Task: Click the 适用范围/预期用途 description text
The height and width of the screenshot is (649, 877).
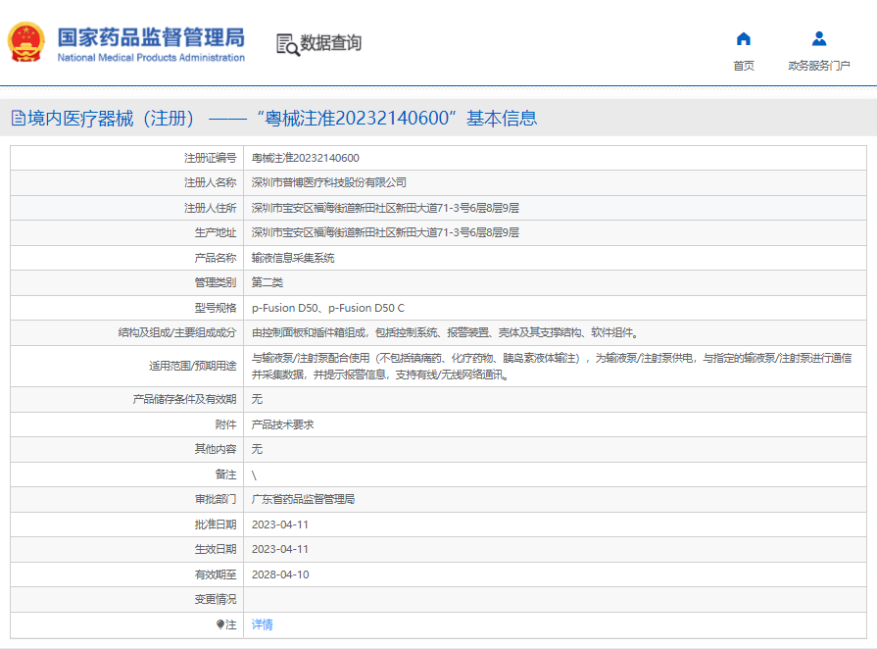Action: [552, 366]
